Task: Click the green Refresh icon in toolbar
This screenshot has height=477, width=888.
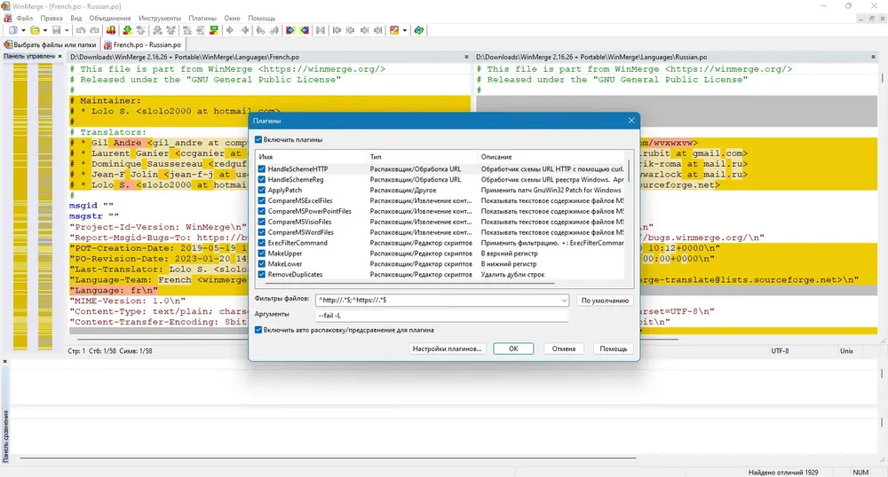Action: [418, 30]
